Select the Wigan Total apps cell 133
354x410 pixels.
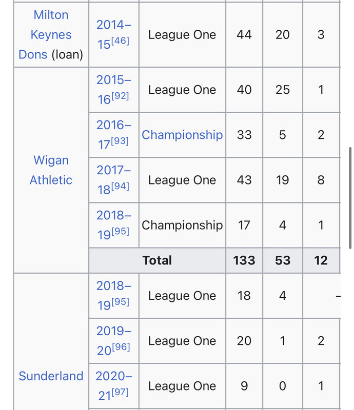[x=244, y=260]
